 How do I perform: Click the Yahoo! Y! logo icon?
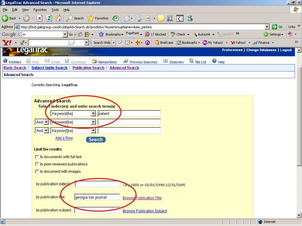pos(7,42)
